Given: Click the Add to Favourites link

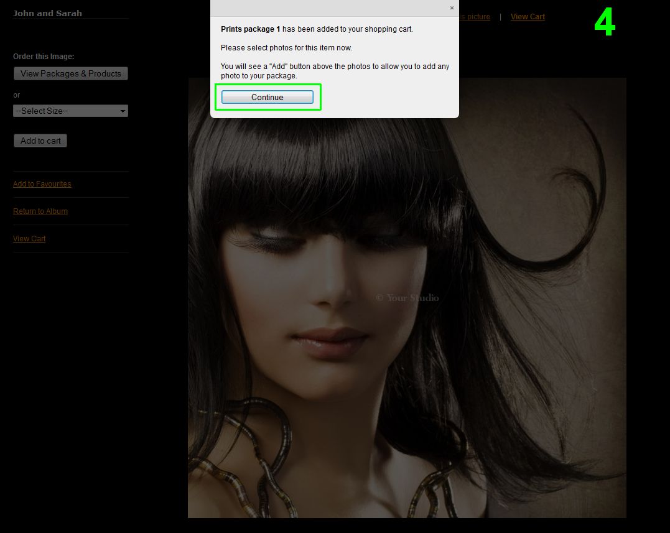Looking at the screenshot, I should pyautogui.click(x=42, y=184).
